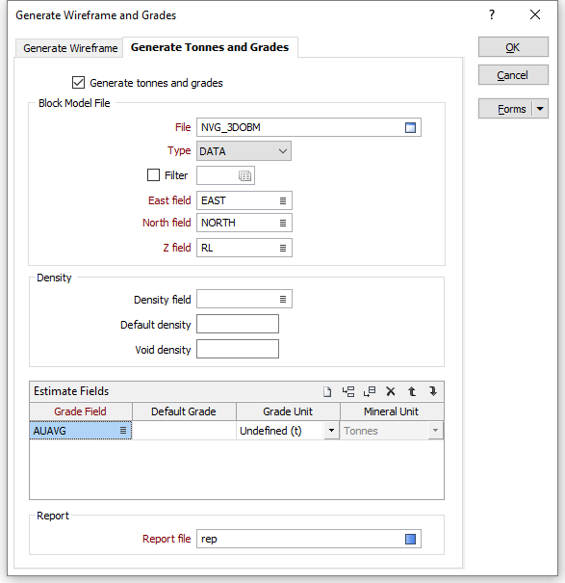565x583 pixels.
Task: Uncheck Generate tonnes and grades
Action: click(x=78, y=83)
